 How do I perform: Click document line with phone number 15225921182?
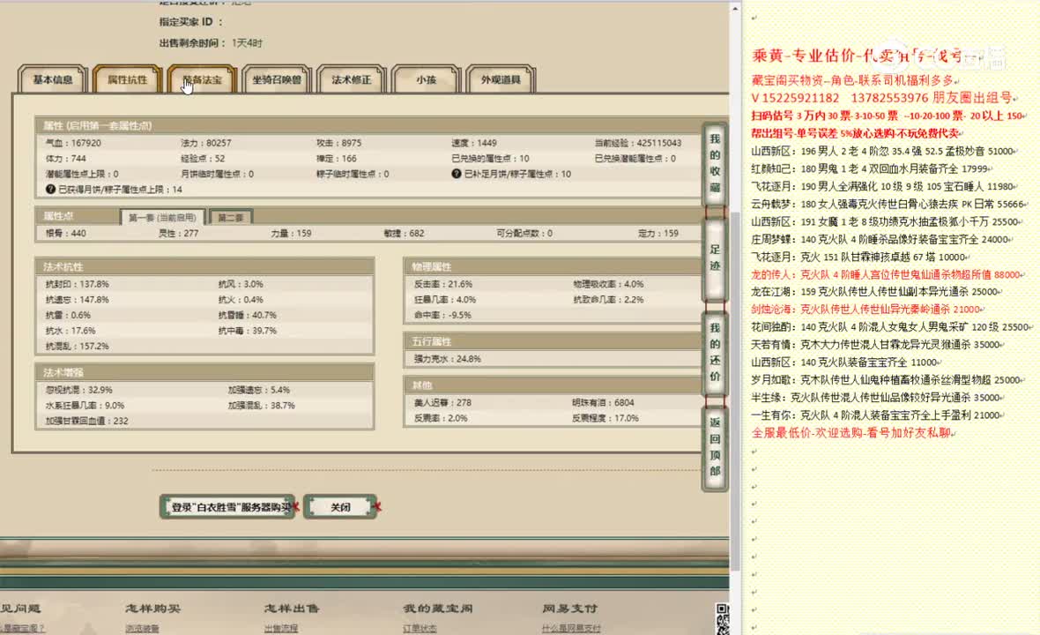[x=881, y=98]
